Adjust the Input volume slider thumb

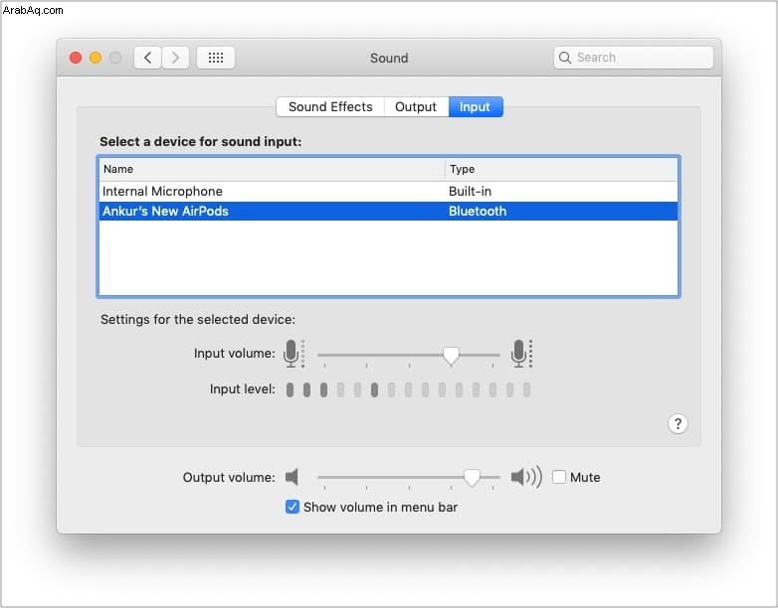[451, 356]
